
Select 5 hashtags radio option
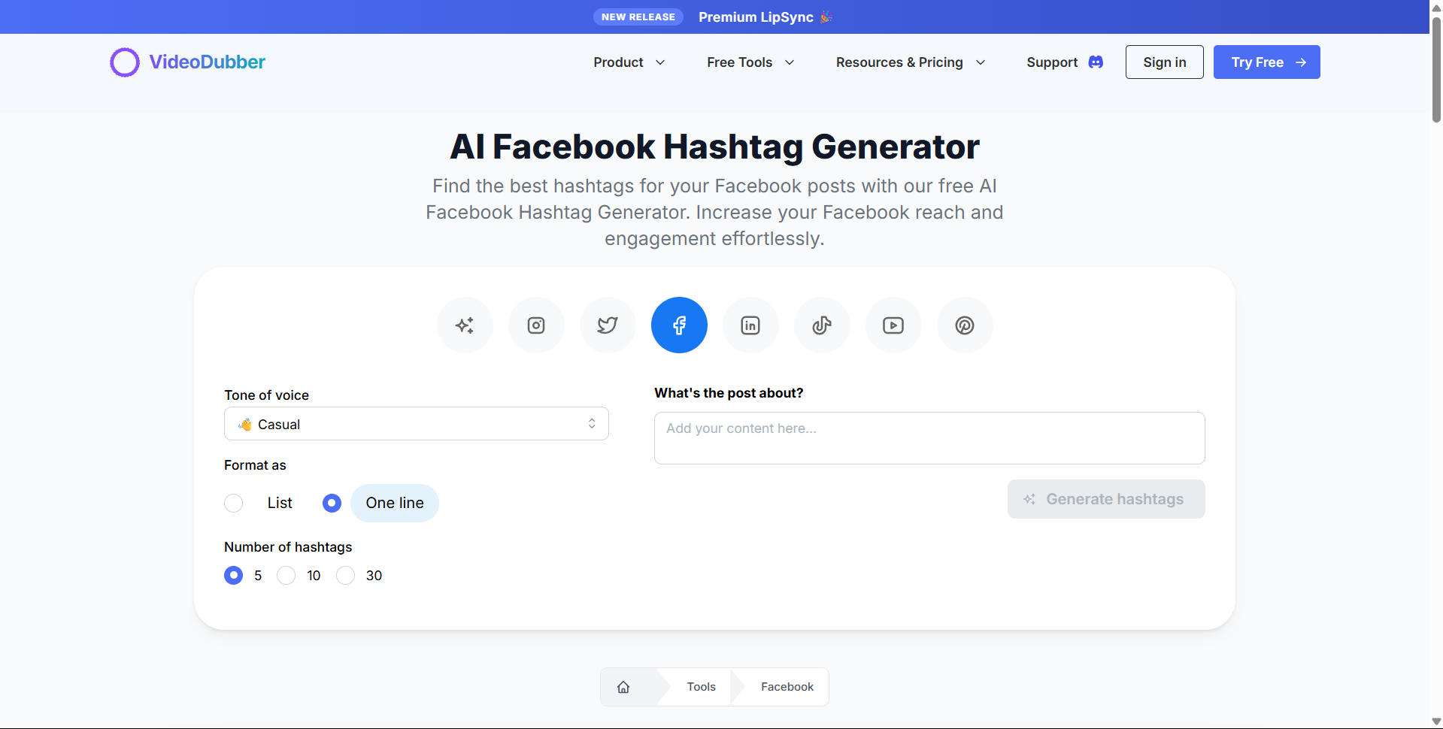[x=234, y=576]
